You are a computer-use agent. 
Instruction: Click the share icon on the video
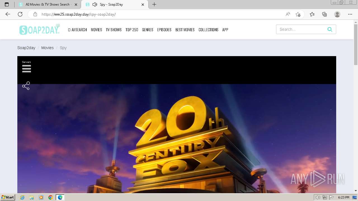[26, 86]
